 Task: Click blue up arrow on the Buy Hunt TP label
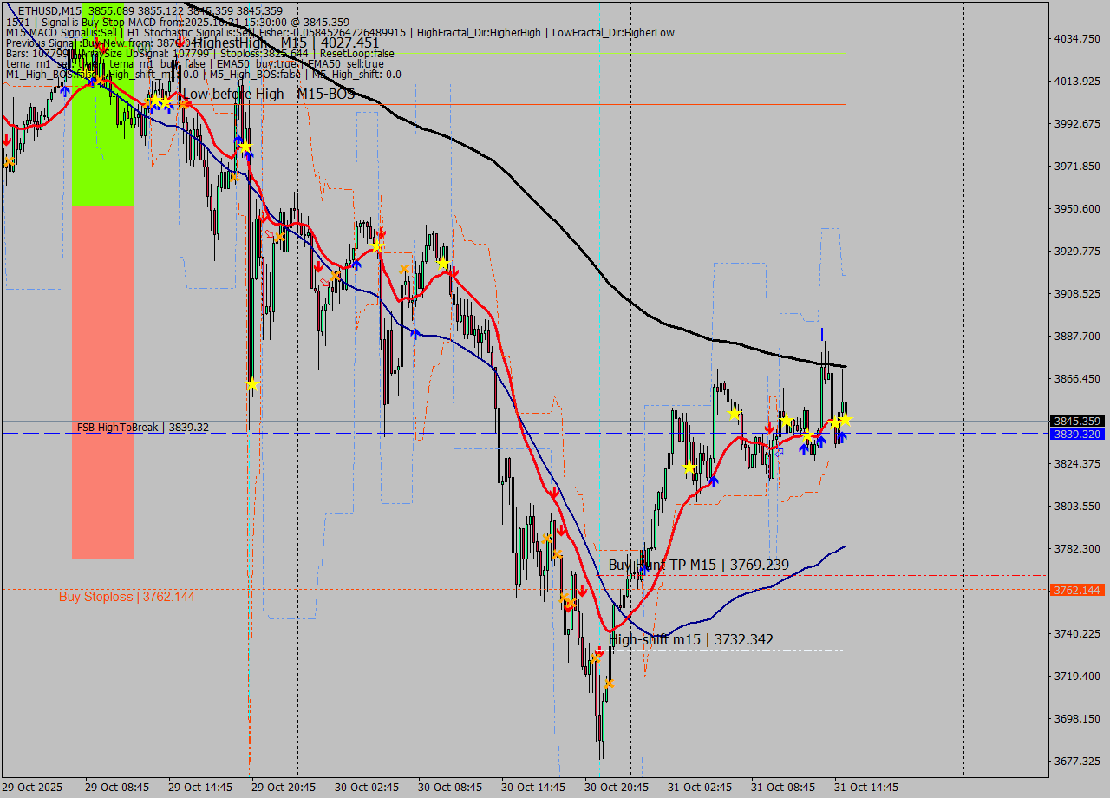point(643,568)
